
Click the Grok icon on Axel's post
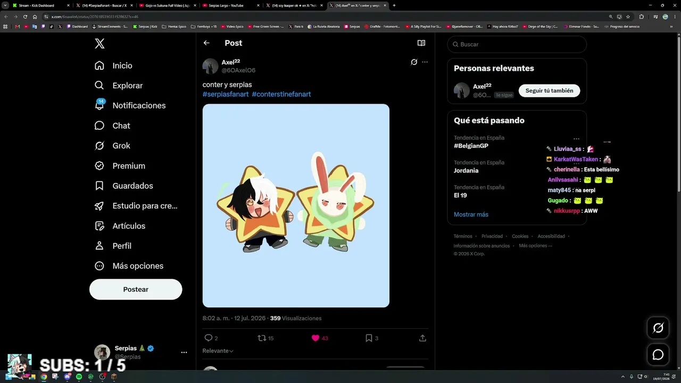click(x=414, y=62)
